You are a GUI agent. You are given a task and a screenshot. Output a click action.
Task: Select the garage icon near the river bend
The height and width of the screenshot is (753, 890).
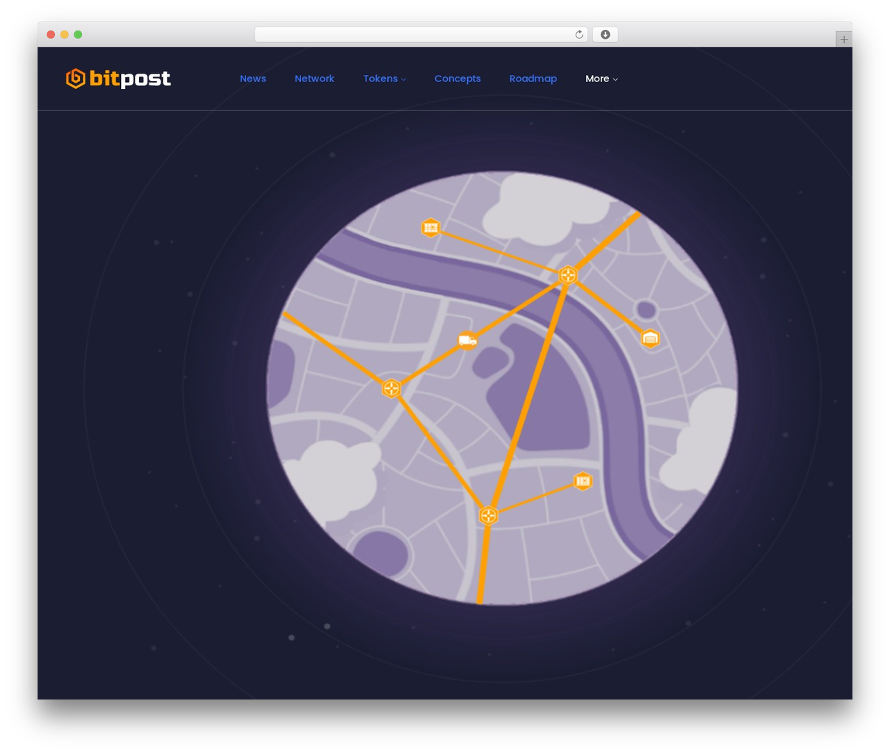pos(650,338)
